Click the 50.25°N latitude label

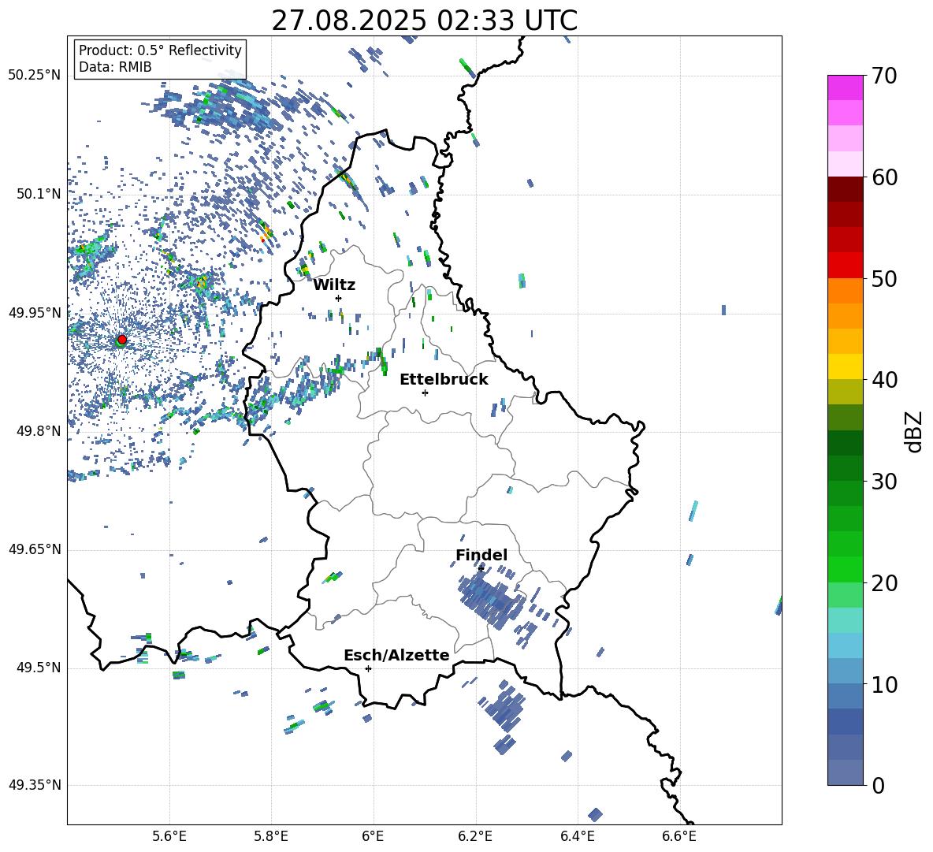(35, 76)
